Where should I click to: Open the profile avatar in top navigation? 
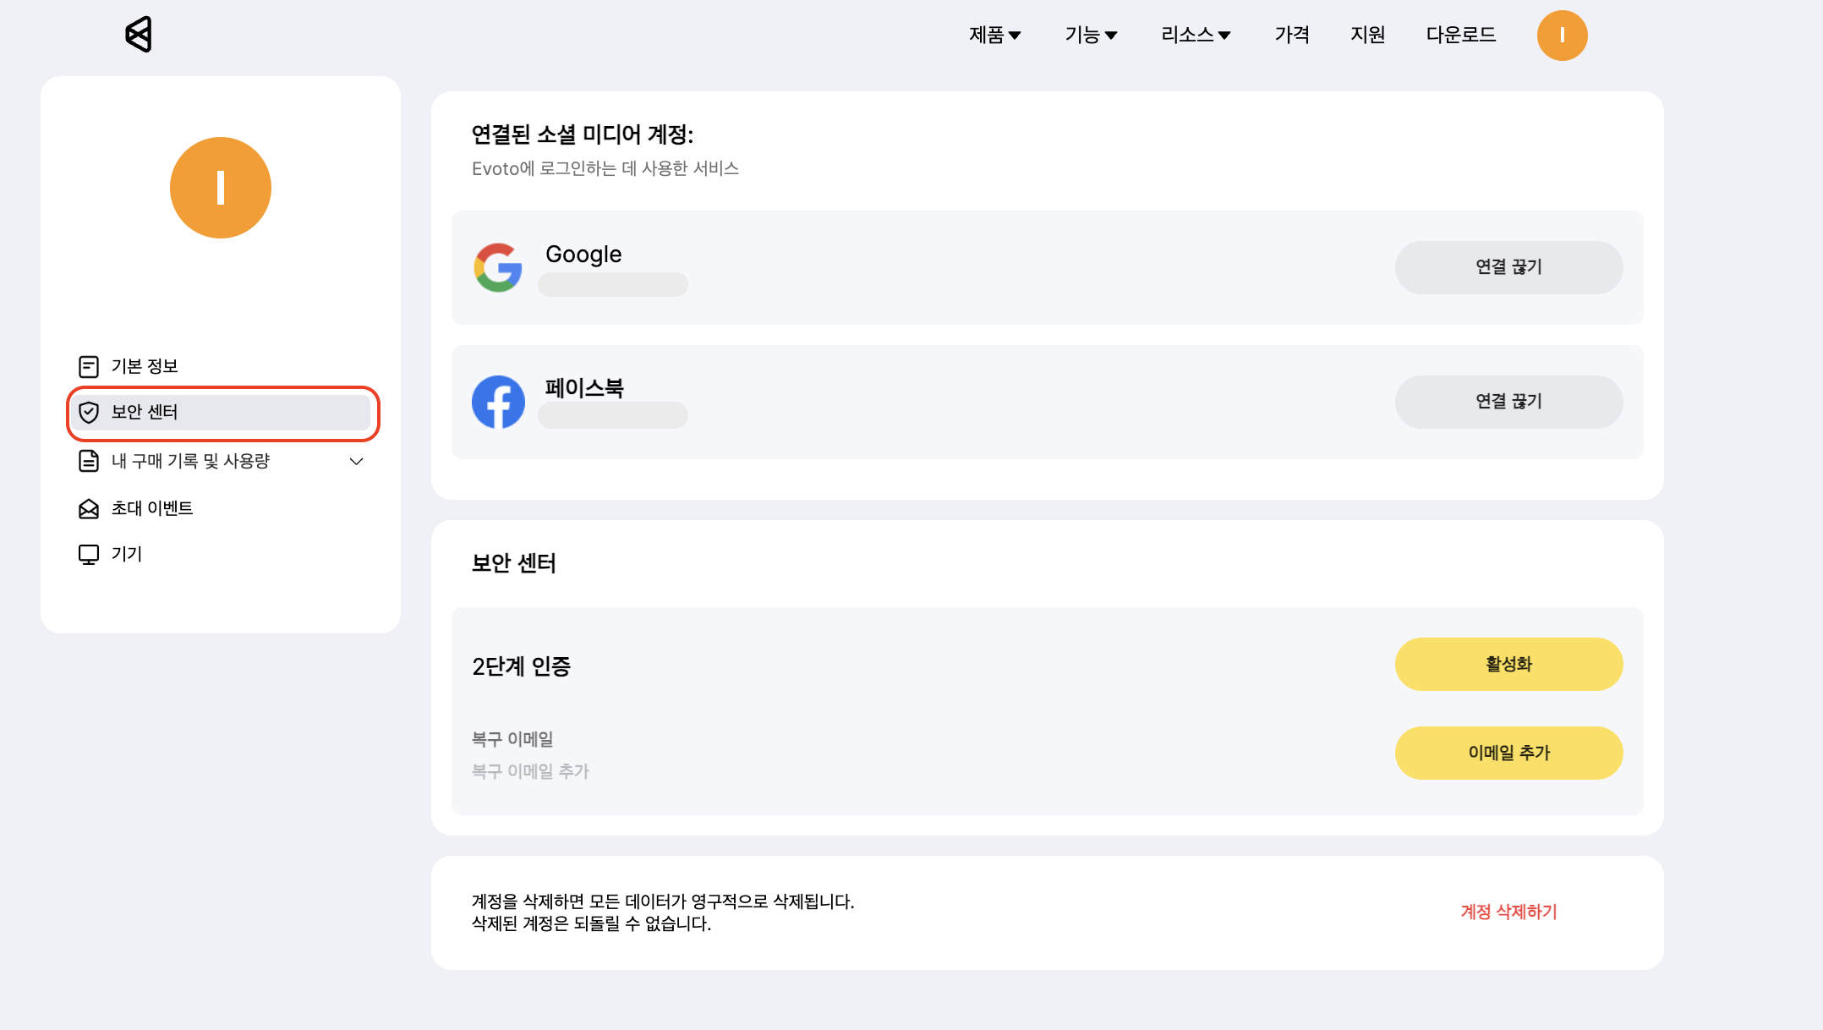pos(1562,36)
